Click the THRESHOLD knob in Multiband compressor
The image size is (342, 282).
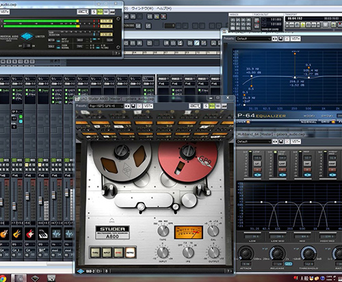[x=308, y=254]
